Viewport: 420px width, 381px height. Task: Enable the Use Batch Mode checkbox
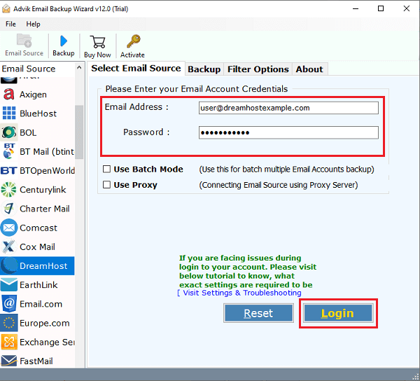(x=106, y=169)
